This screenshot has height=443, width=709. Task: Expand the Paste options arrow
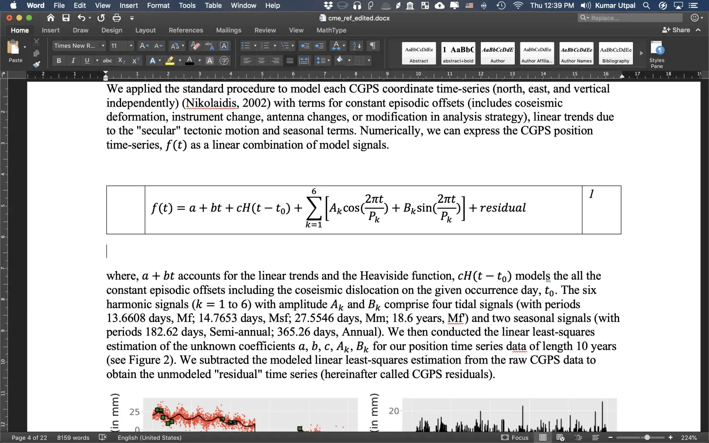point(25,47)
